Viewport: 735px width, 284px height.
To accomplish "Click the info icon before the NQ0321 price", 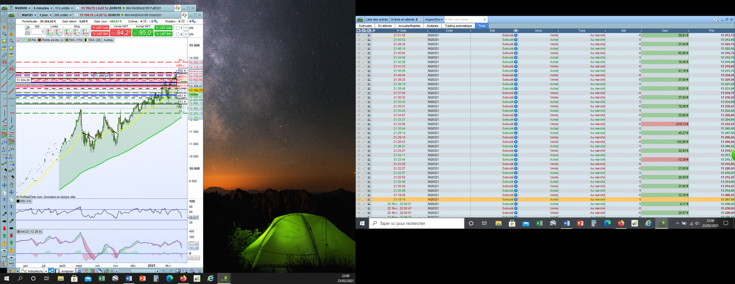I will click(76, 15).
